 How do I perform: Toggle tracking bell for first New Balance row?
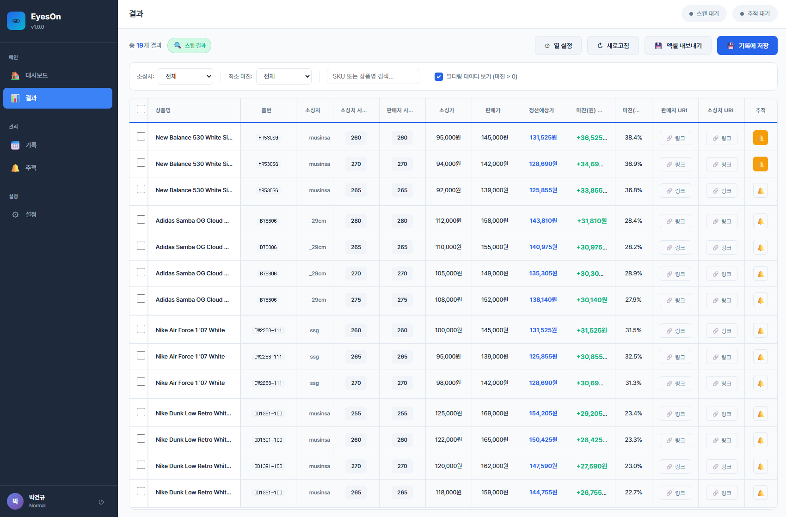coord(760,138)
